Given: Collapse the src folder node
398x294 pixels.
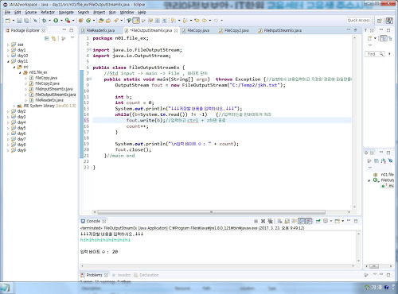Looking at the screenshot, I should [14, 67].
